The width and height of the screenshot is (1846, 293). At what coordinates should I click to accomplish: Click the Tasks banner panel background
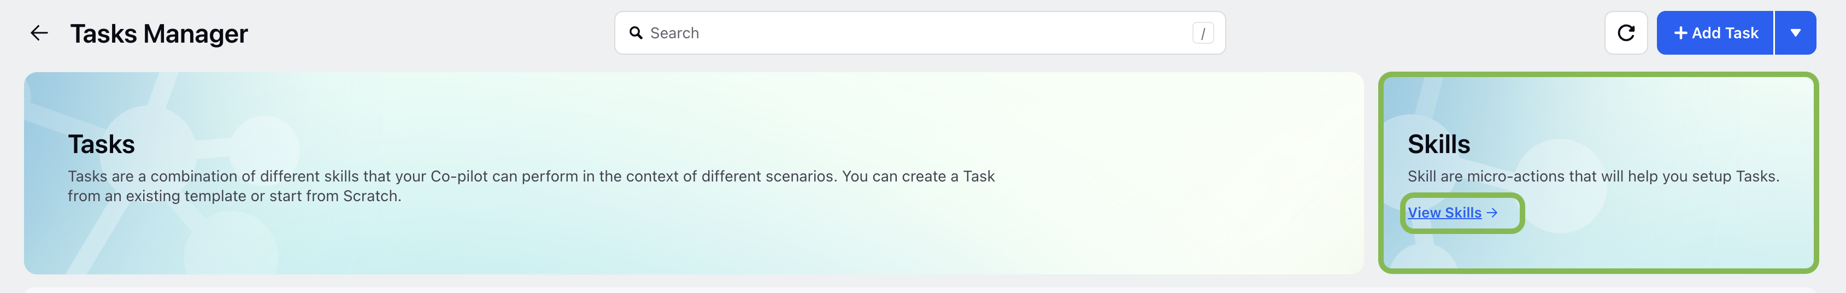[x=693, y=173]
